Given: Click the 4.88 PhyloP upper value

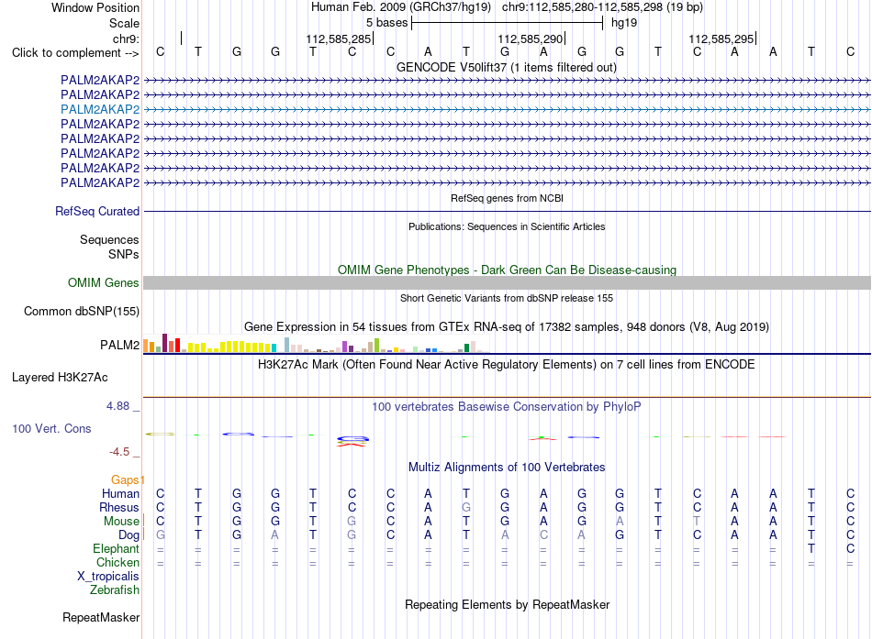Looking at the screenshot, I should point(117,406).
